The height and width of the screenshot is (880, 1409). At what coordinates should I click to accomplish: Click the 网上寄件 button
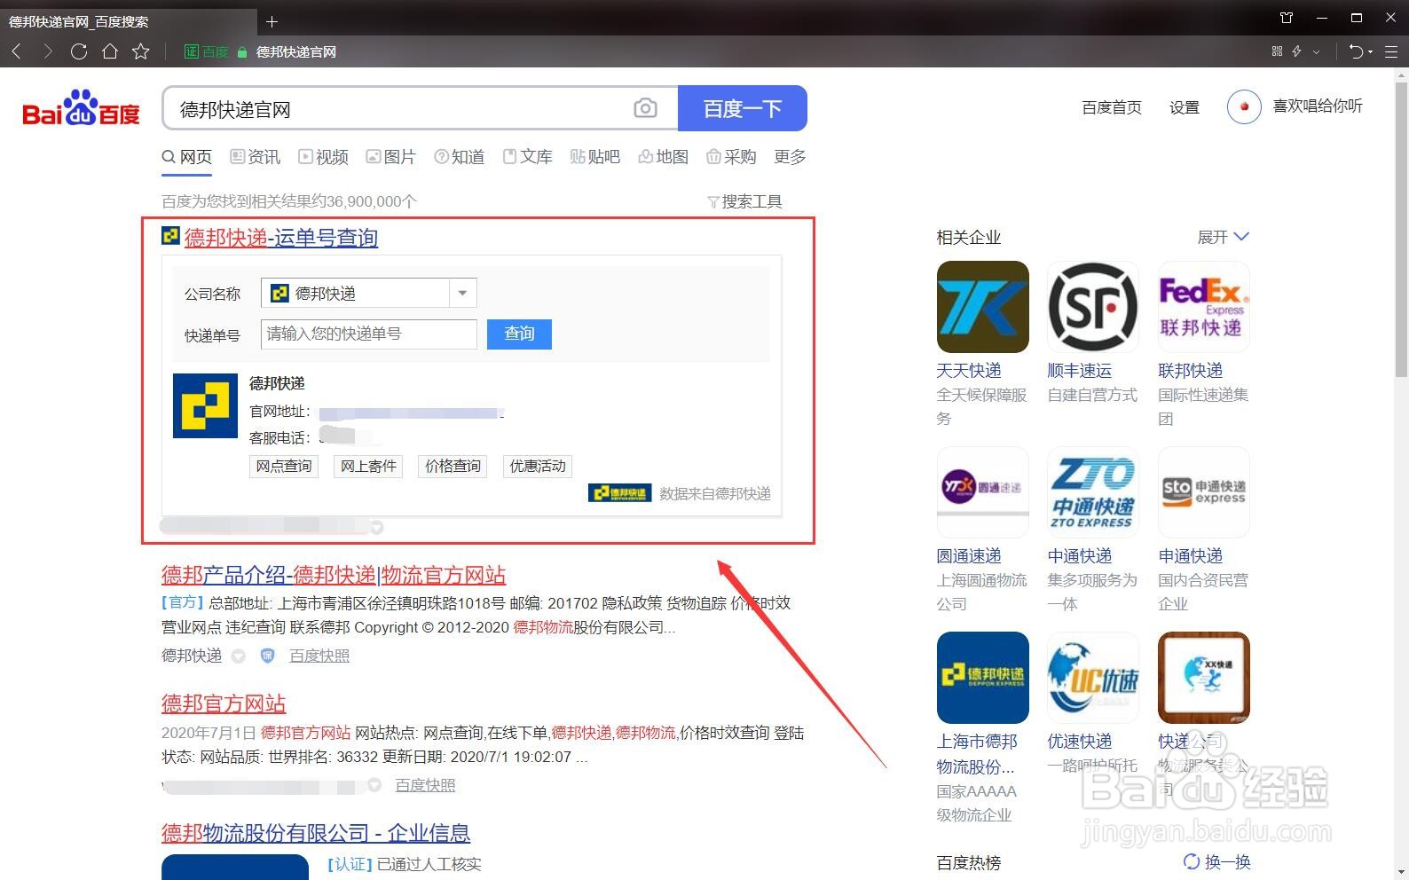(x=368, y=466)
